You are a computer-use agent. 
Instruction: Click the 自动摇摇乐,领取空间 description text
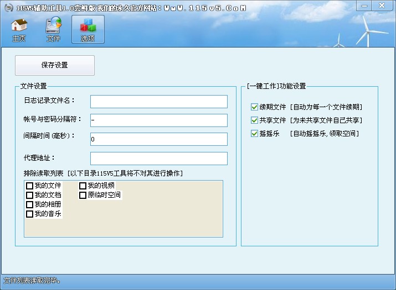[324, 133]
